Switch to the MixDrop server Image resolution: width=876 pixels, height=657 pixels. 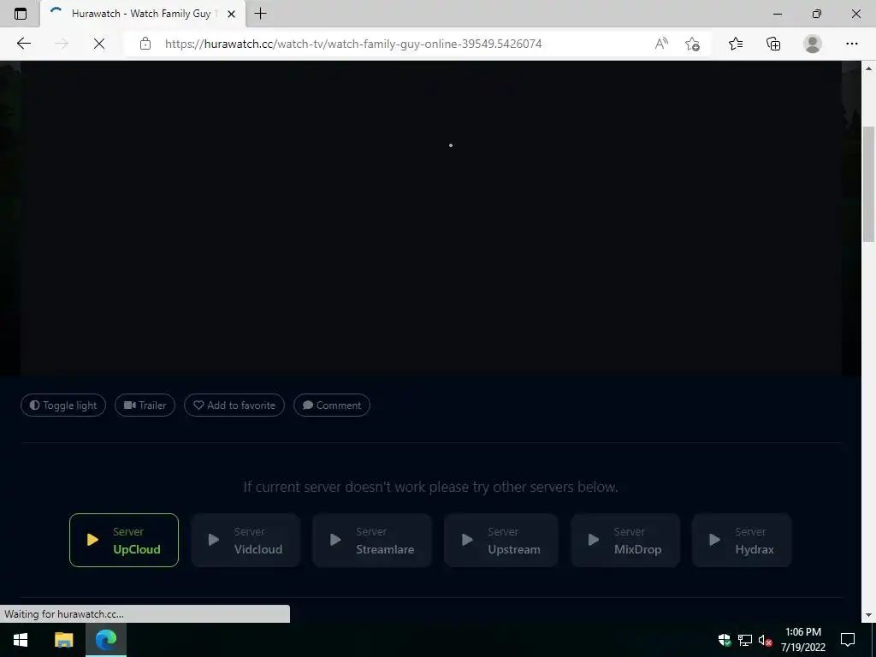pos(625,541)
